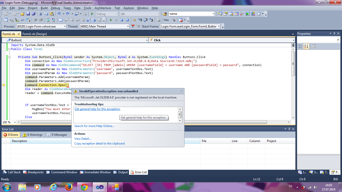This screenshot has width=342, height=192.
Task: Open the Process dropdown
Action: (65, 26)
